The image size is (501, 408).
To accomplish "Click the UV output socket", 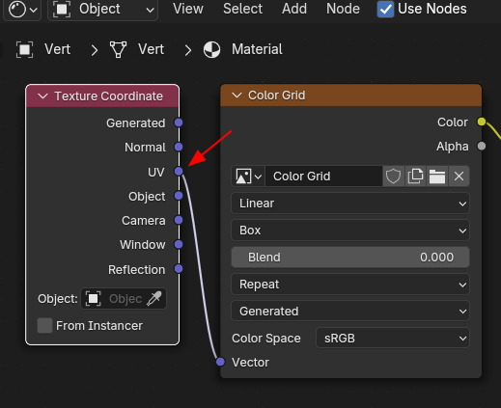I will pos(179,172).
